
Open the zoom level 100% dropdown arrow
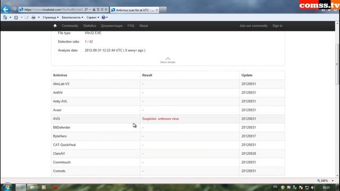coord(333,180)
